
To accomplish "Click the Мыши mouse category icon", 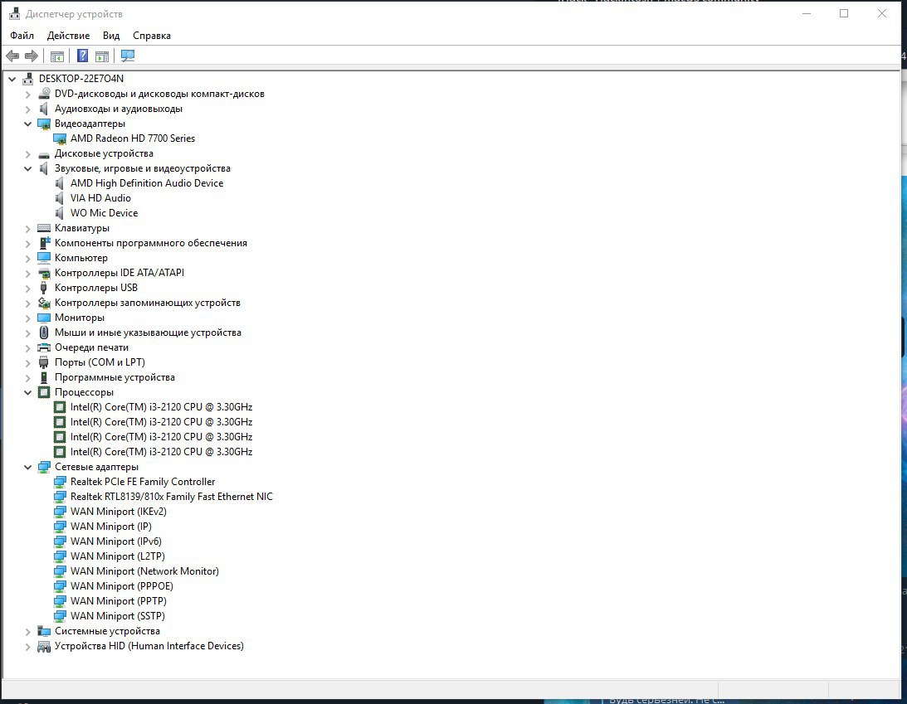I will tap(44, 333).
